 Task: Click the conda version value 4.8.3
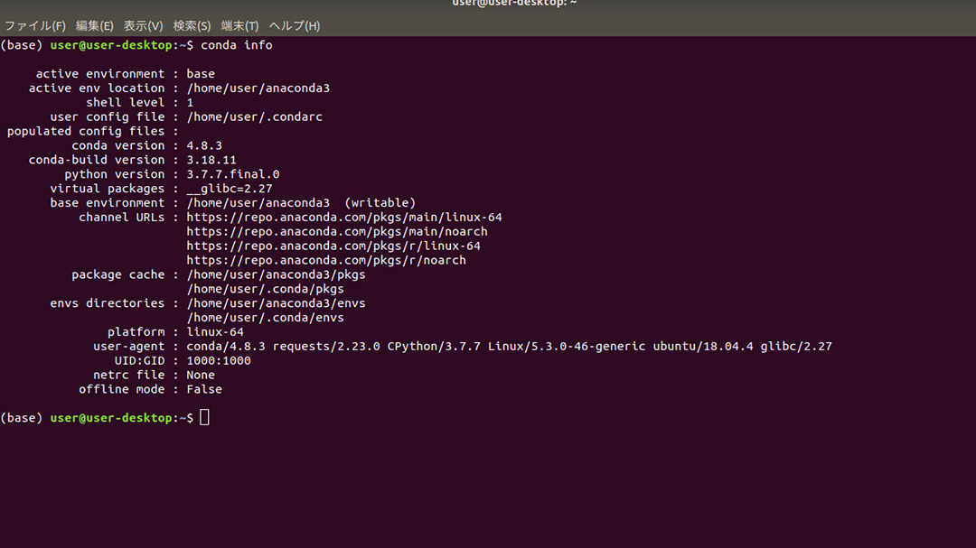(x=204, y=145)
